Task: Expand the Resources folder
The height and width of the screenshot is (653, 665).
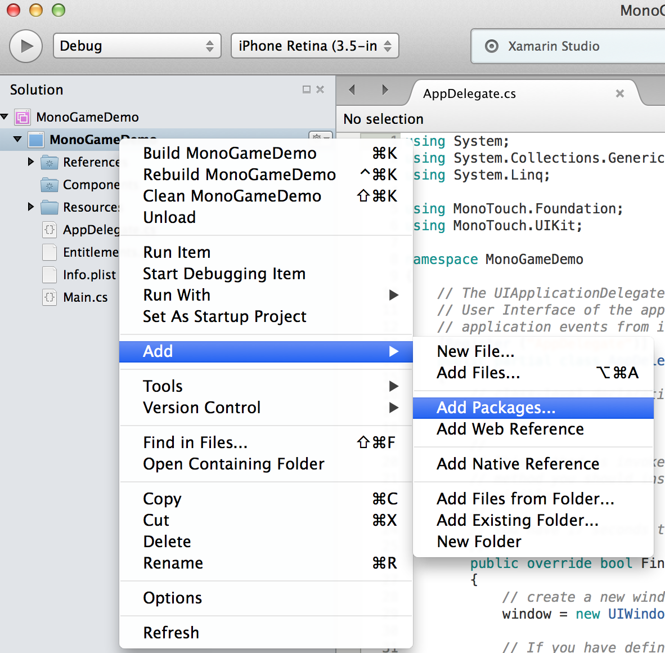Action: tap(30, 207)
